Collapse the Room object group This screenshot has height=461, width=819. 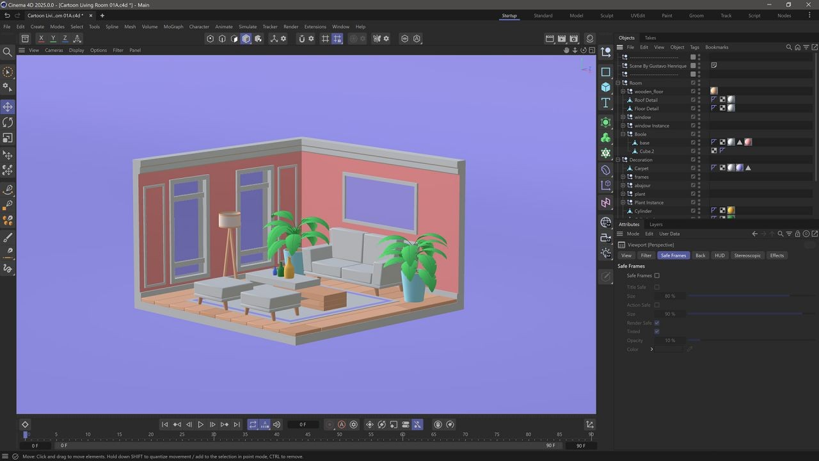click(618, 83)
